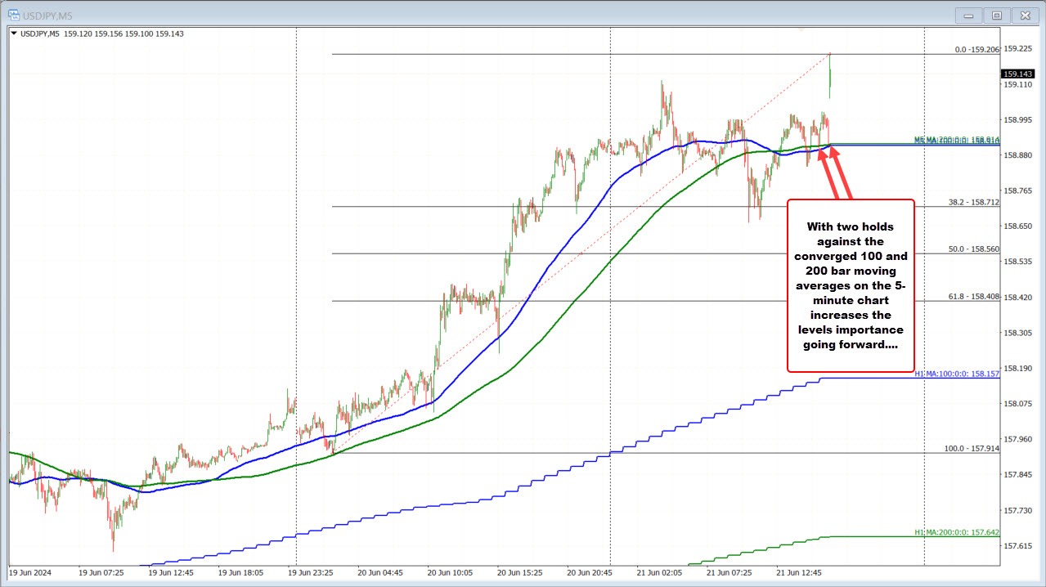Select the current price tag 159.143
The image size is (1046, 587).
click(x=1018, y=74)
